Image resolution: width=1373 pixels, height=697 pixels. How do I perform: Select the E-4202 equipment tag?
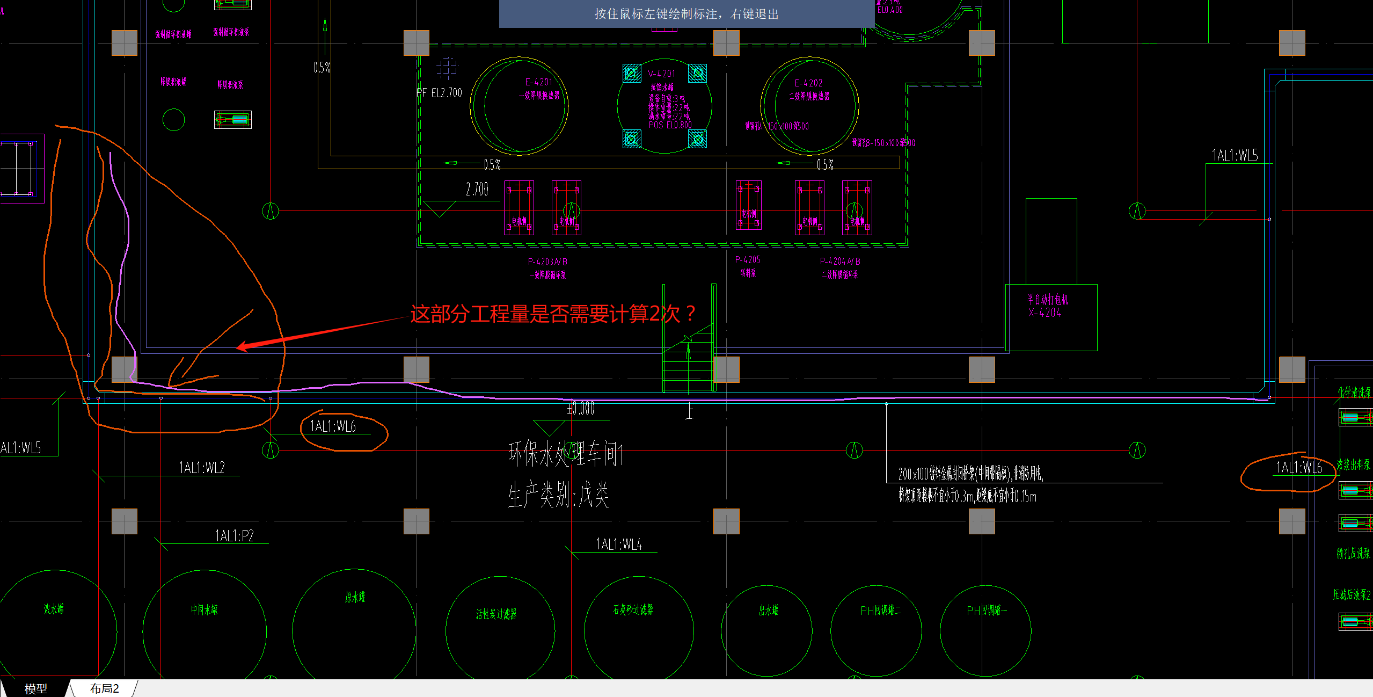point(808,83)
